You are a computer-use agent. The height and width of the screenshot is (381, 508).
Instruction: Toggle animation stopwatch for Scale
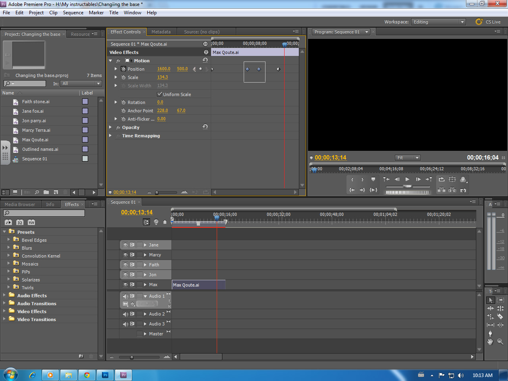coord(123,77)
